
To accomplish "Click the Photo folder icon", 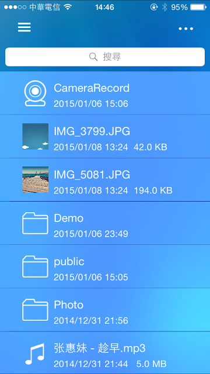I will pyautogui.click(x=35, y=310).
